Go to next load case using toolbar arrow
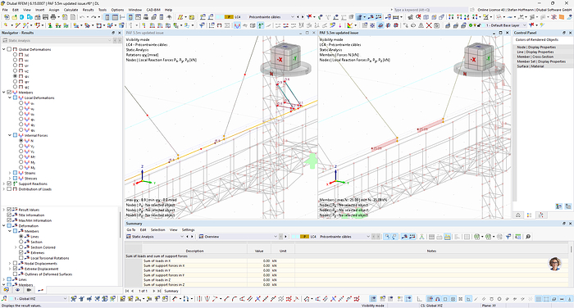The image size is (574, 308). tap(303, 17)
